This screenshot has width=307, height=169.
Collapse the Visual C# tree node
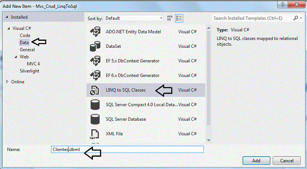pyautogui.click(x=9, y=29)
